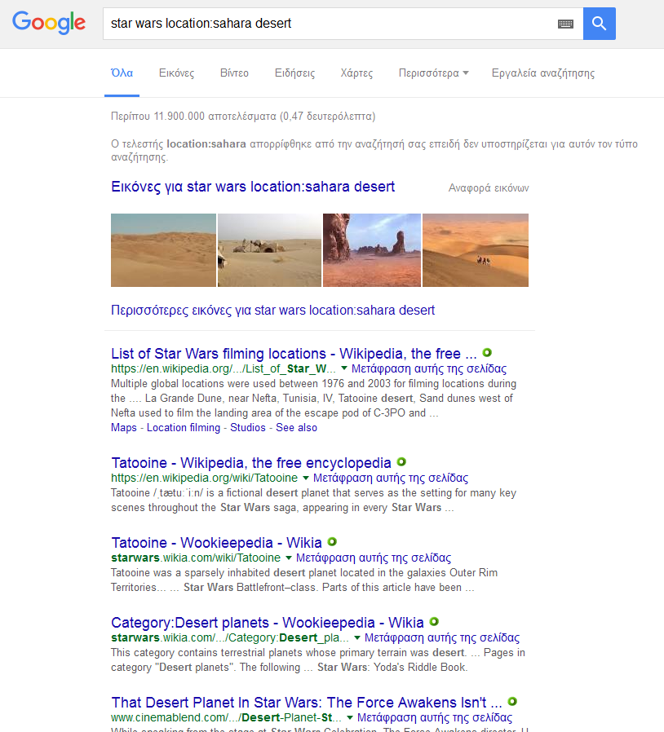This screenshot has width=664, height=732.
Task: Open That Desert Planet In Star Wars result
Action: point(307,702)
